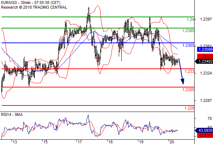Image resolution: width=213 pixels, height=144 pixels.
Task: Click the Research © 2018 TRADING CENTRAL text
Action: tap(34, 7)
